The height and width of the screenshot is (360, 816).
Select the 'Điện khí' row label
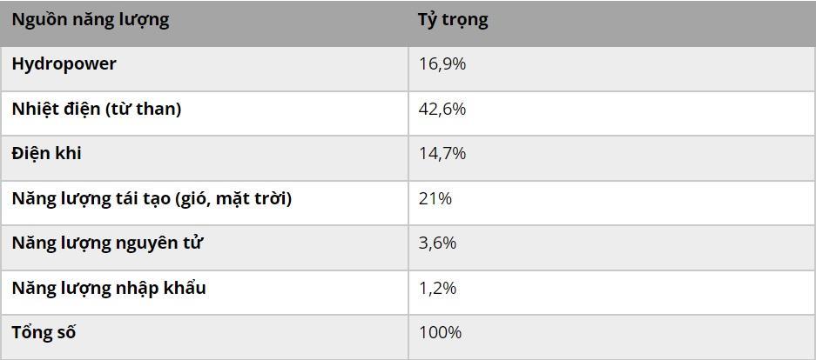click(47, 154)
